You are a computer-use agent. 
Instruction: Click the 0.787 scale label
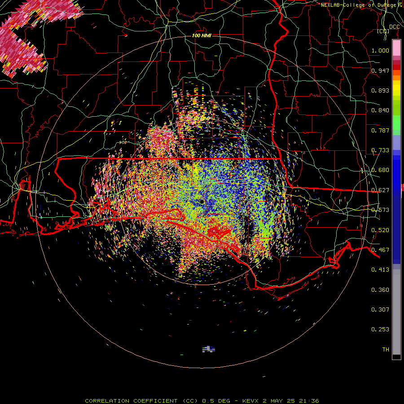pyautogui.click(x=380, y=130)
